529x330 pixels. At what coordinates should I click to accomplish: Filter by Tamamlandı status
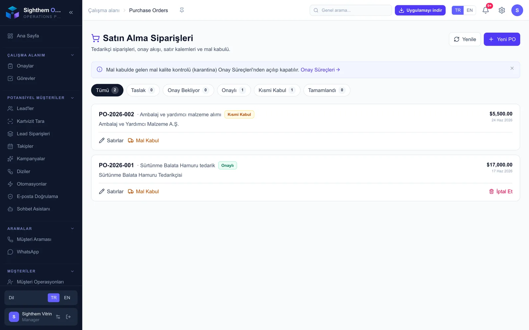pos(327,90)
